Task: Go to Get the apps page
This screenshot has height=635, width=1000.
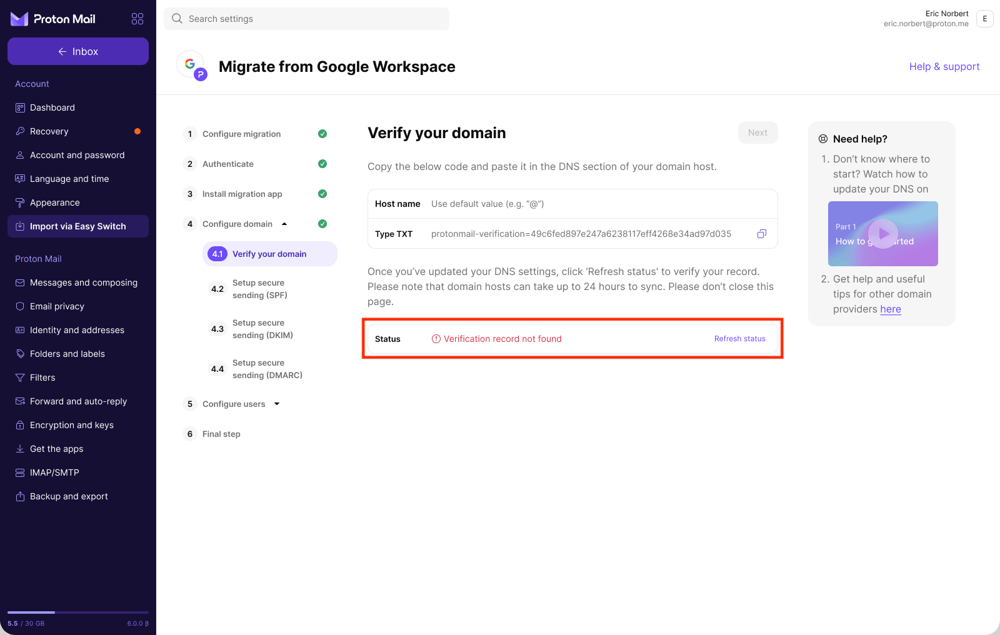Action: tap(78, 449)
